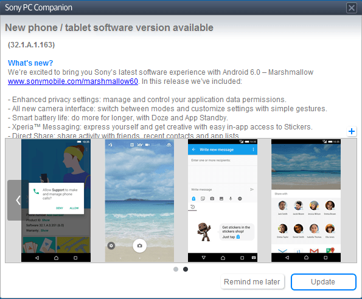
Task: Close the Sony PC Companion dialog
Action: pos(352,8)
